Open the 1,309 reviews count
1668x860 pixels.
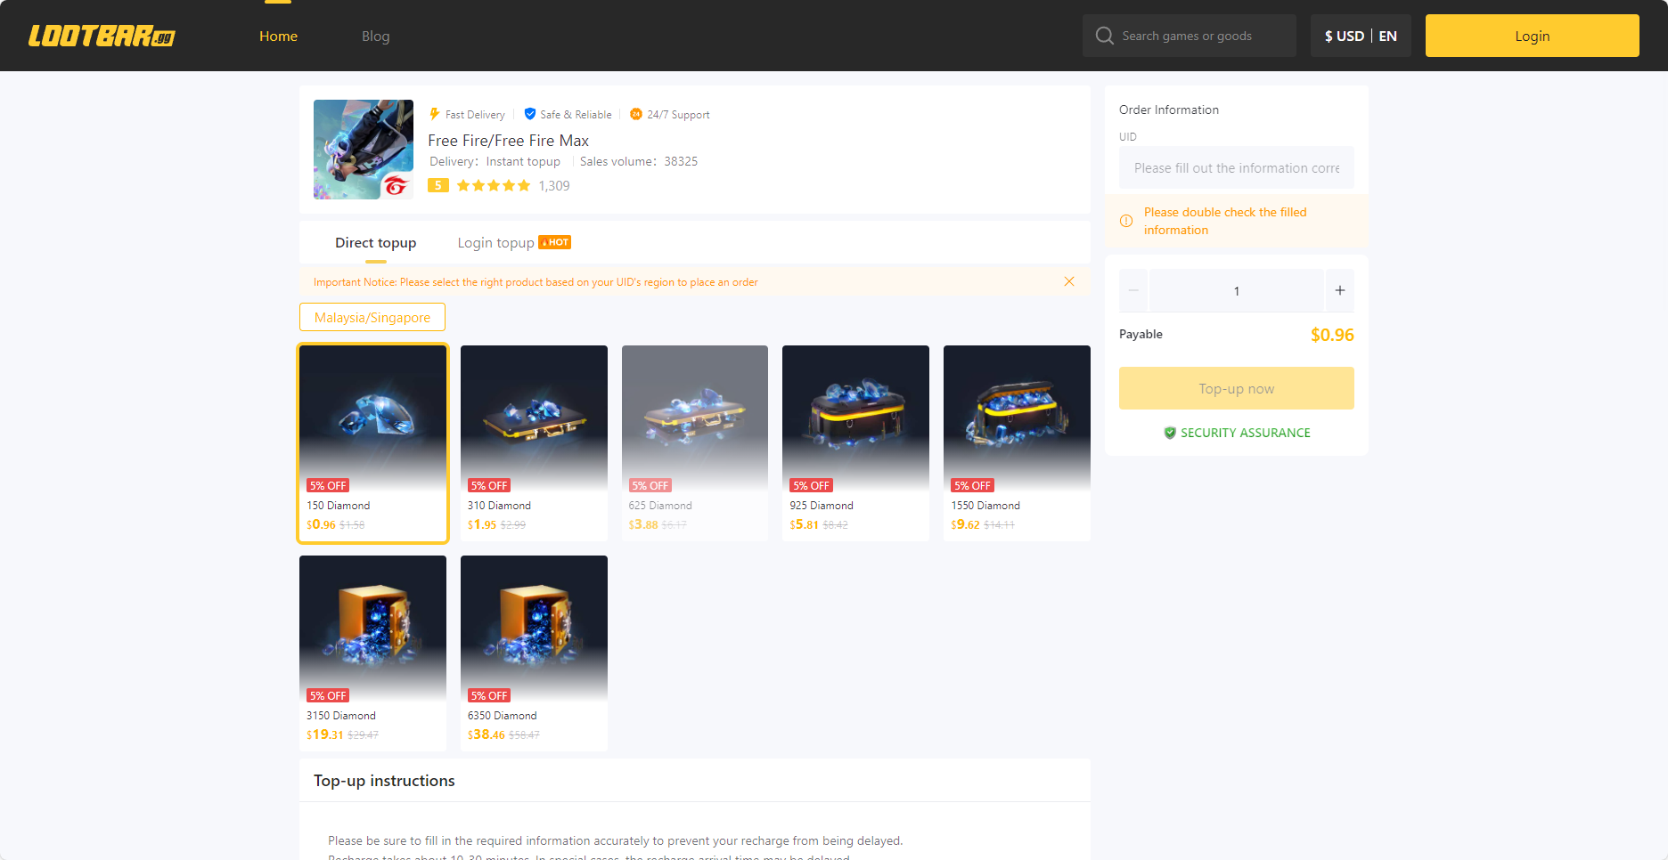(x=554, y=185)
